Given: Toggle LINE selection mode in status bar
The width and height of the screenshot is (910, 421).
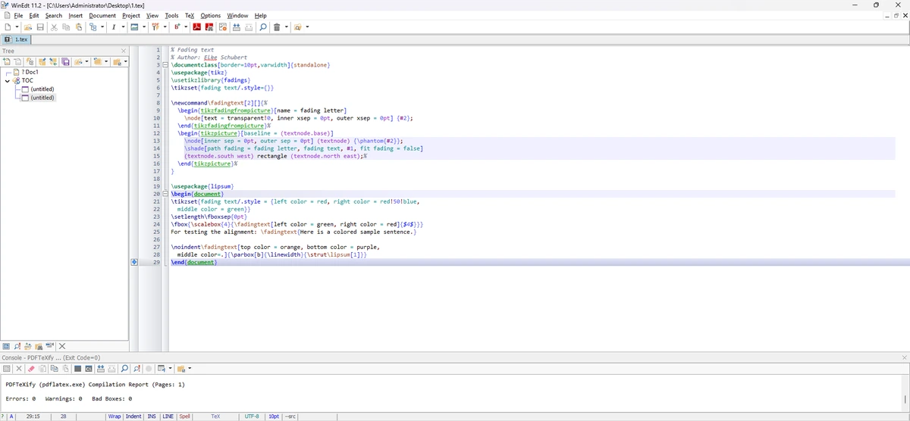Looking at the screenshot, I should tap(168, 416).
